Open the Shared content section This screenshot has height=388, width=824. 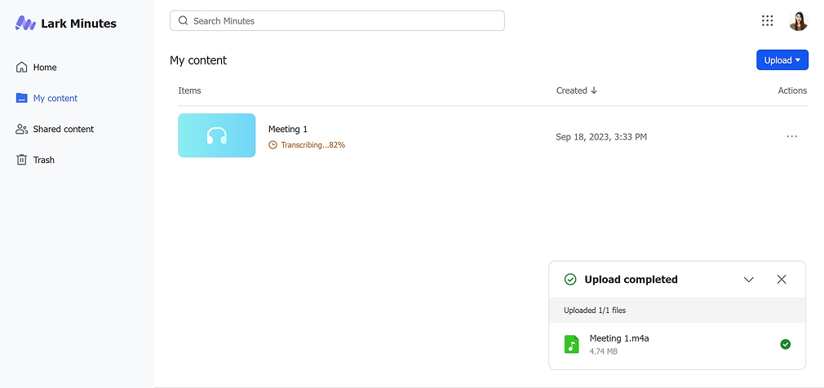[x=64, y=130]
